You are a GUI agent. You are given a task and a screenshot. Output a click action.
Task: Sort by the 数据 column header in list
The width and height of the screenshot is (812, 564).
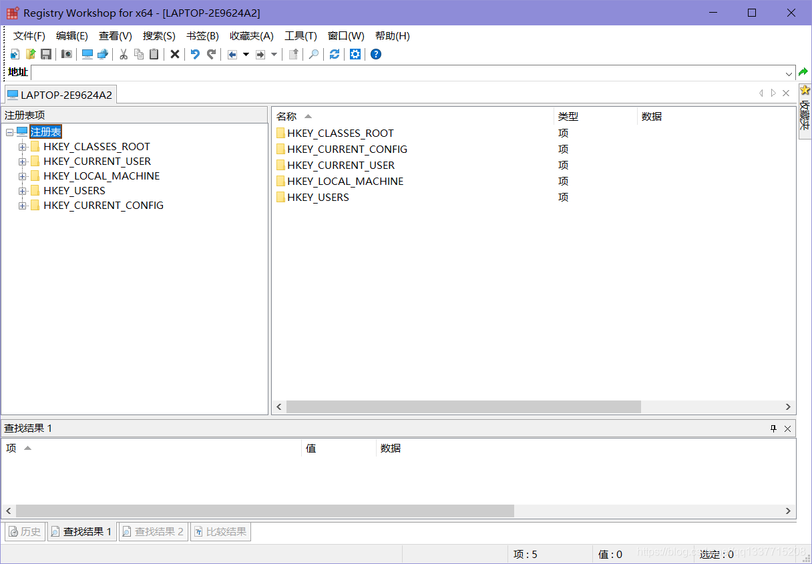point(717,116)
